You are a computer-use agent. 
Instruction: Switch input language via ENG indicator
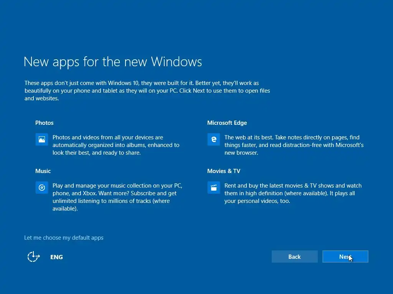click(56, 257)
